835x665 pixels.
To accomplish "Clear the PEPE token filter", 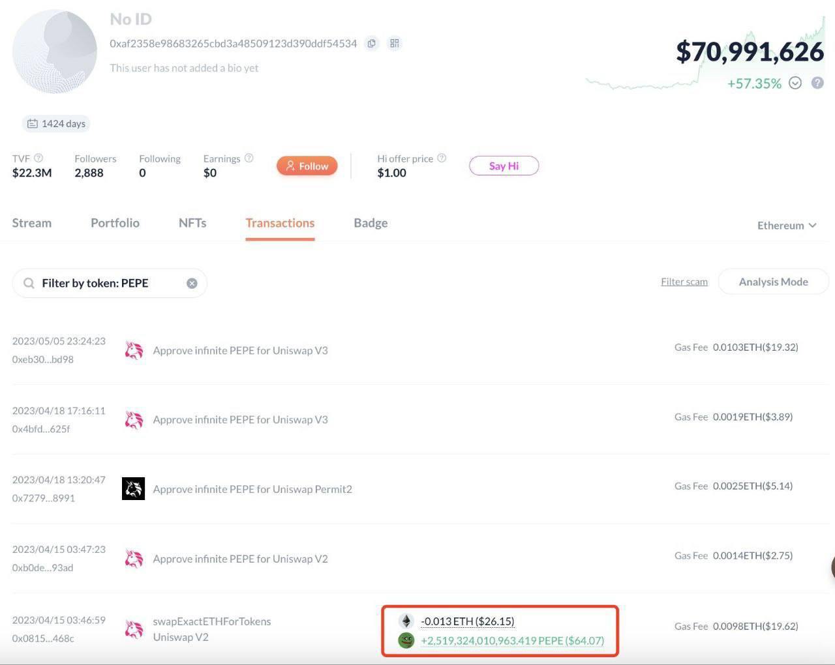I will (192, 283).
